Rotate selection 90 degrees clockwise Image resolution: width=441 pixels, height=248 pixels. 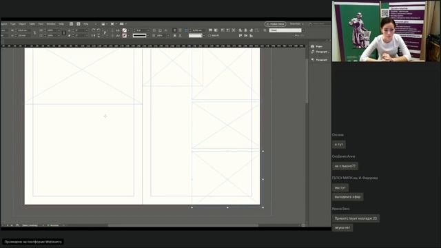[94, 30]
